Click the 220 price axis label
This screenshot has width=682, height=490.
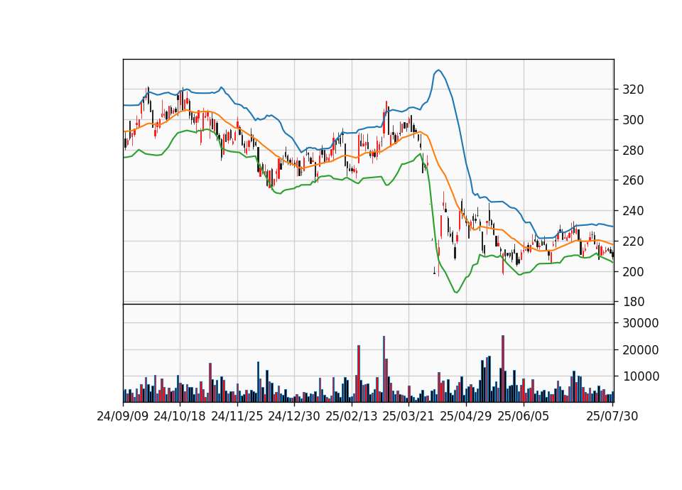click(x=633, y=241)
